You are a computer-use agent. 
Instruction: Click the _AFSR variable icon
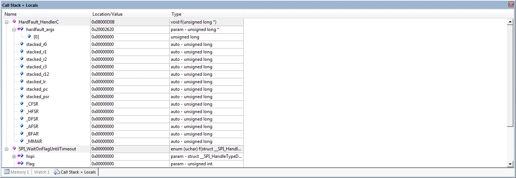22,126
